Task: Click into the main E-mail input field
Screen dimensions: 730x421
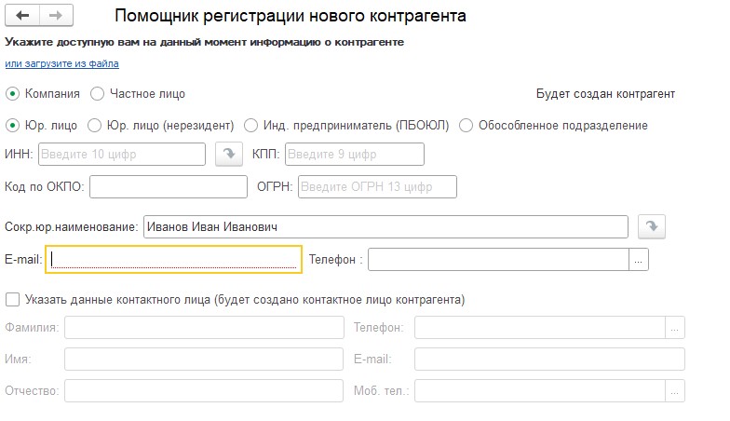Action: (173, 259)
